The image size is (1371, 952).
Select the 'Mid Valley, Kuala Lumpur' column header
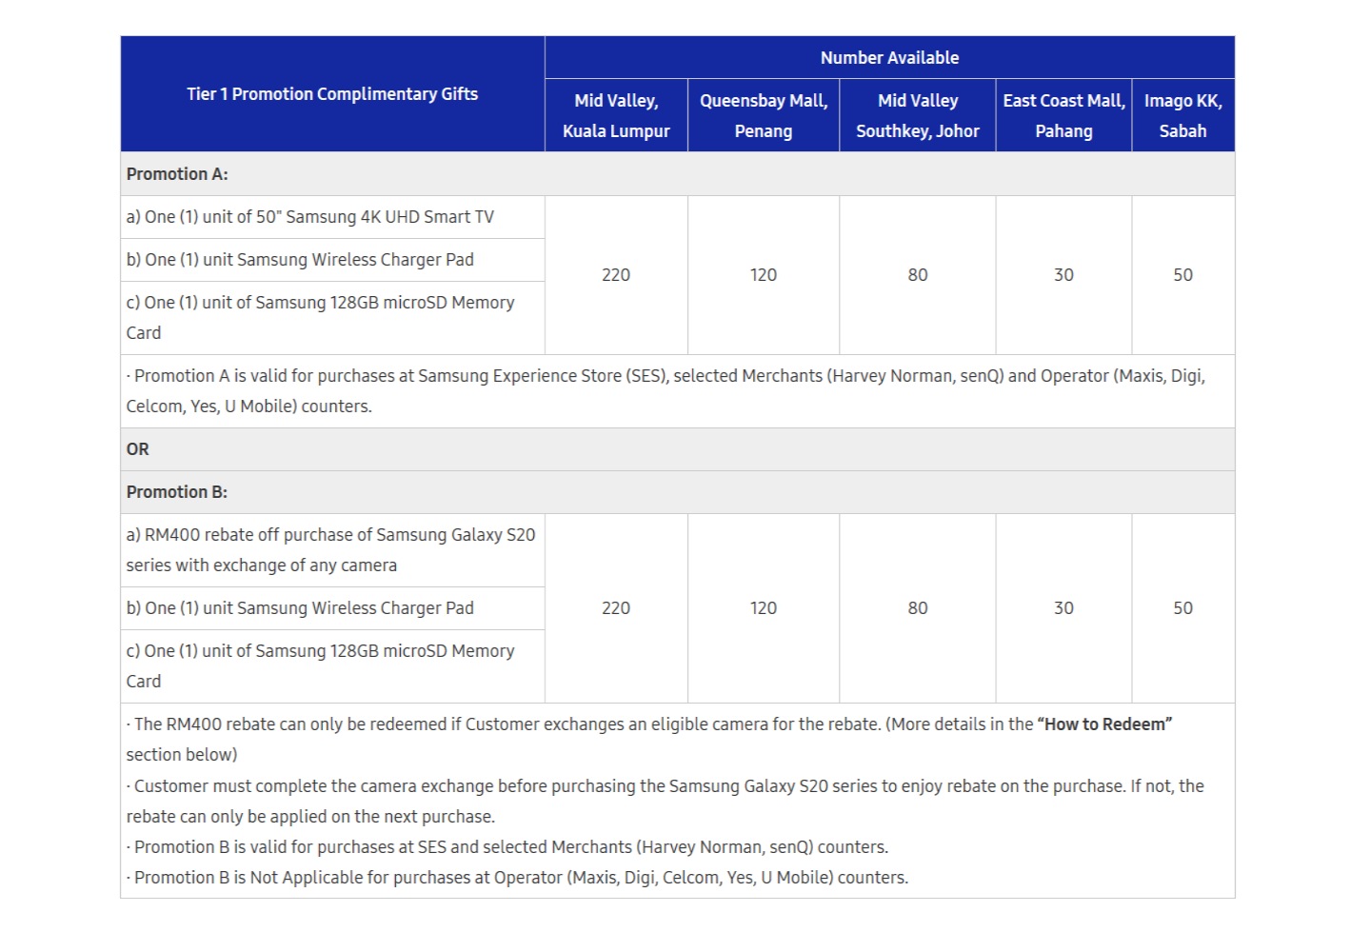click(x=616, y=115)
